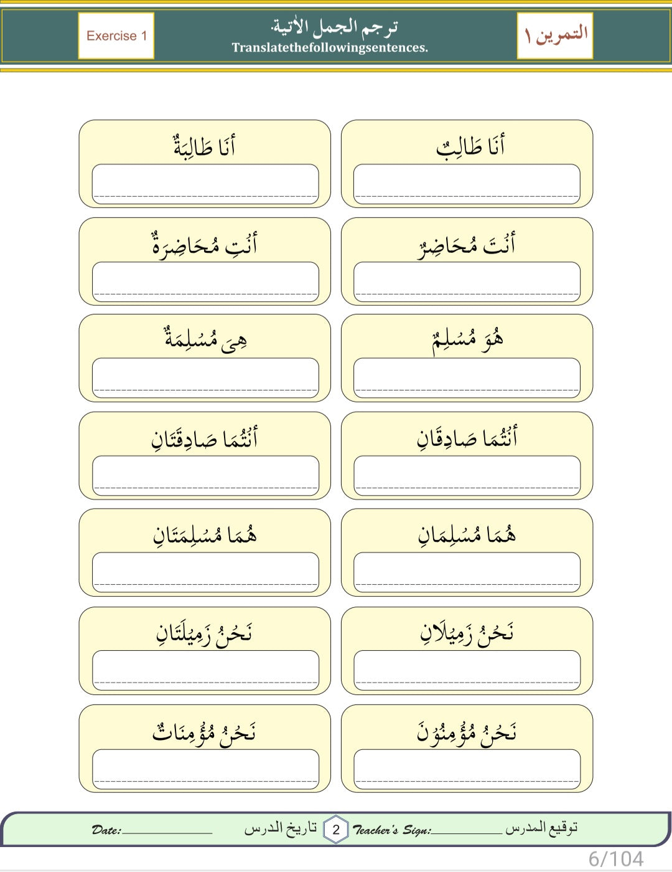Click the Arabic التمرين ١ label box

(555, 36)
